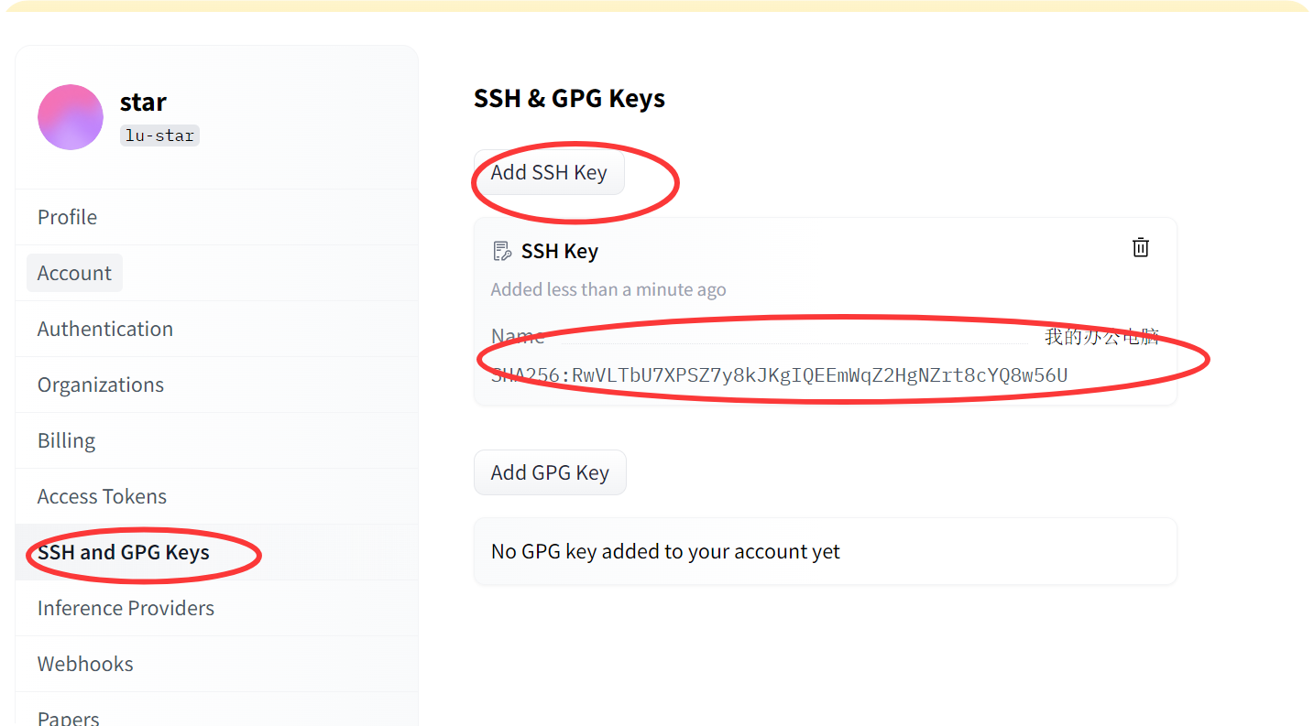Select SSH and GPG Keys menu item
Screen dimensions: 1314x726
point(123,552)
